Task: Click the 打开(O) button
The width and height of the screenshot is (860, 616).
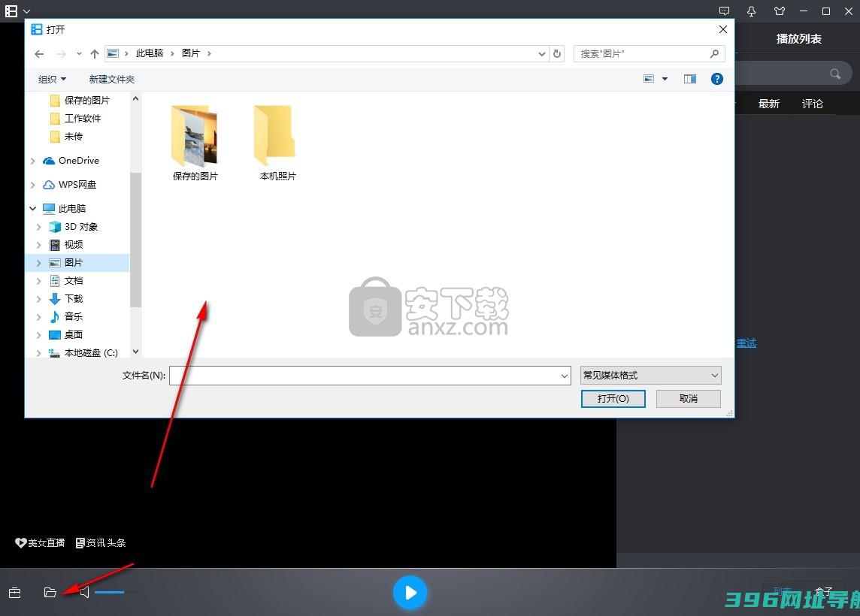Action: (613, 398)
